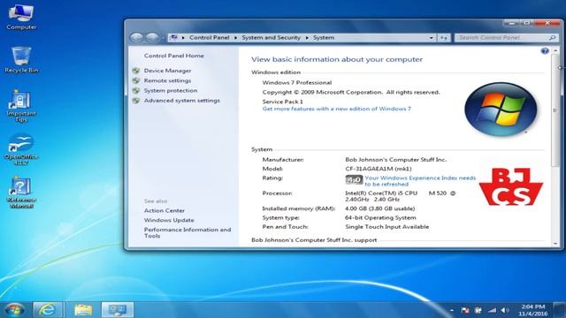Open Performance Information and Tools
The width and height of the screenshot is (566, 318).
187,232
